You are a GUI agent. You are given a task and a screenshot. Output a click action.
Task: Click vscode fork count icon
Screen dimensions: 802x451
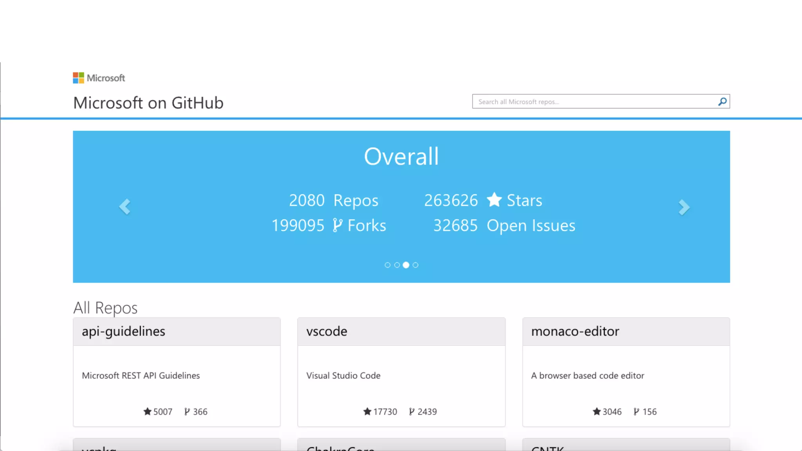pyautogui.click(x=412, y=411)
